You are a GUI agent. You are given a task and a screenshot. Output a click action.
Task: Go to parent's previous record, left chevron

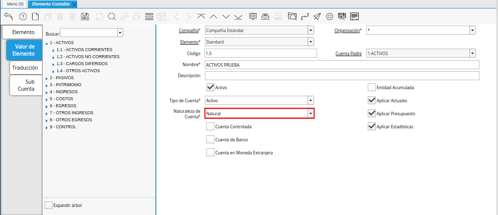pyautogui.click(x=177, y=17)
